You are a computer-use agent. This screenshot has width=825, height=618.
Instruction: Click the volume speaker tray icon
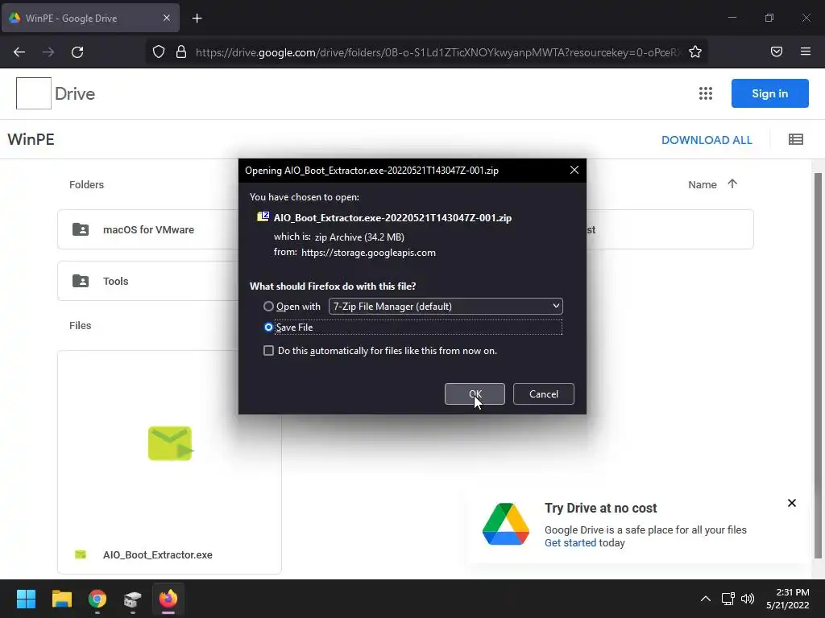[747, 599]
